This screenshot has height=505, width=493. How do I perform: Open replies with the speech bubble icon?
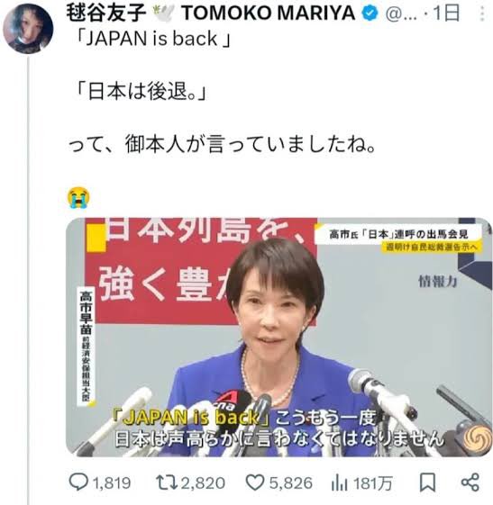click(78, 482)
